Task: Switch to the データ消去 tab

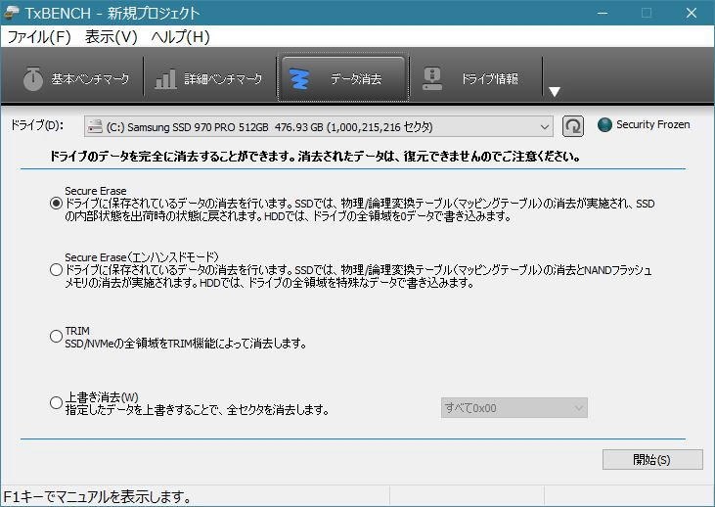Action: tap(342, 78)
